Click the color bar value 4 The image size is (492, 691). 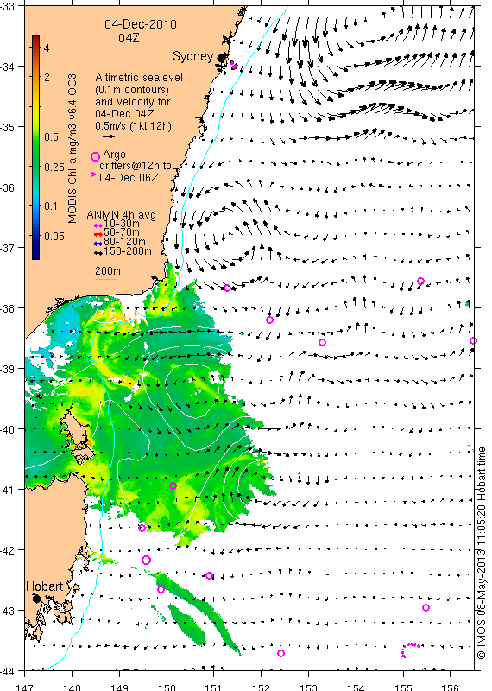pos(47,48)
